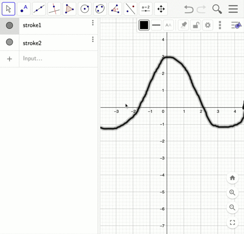
Task: Open object settings gear
Action: click(208, 25)
